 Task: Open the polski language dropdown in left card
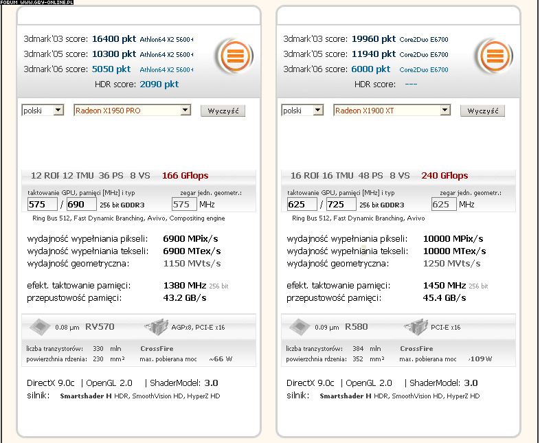43,111
